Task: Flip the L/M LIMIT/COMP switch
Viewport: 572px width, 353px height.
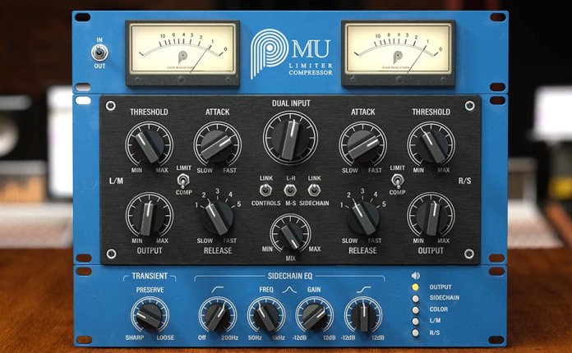Action: pyautogui.click(x=182, y=181)
